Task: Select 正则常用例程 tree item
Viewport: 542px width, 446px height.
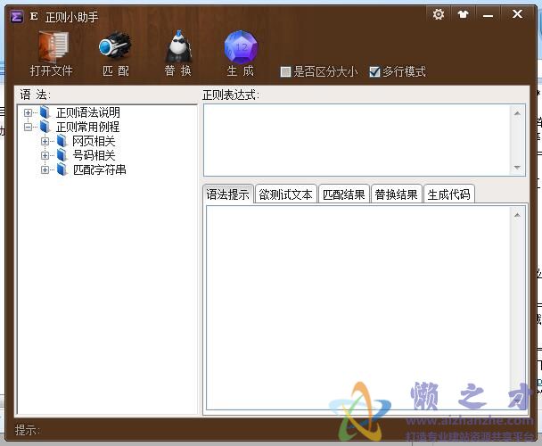Action: [87, 127]
